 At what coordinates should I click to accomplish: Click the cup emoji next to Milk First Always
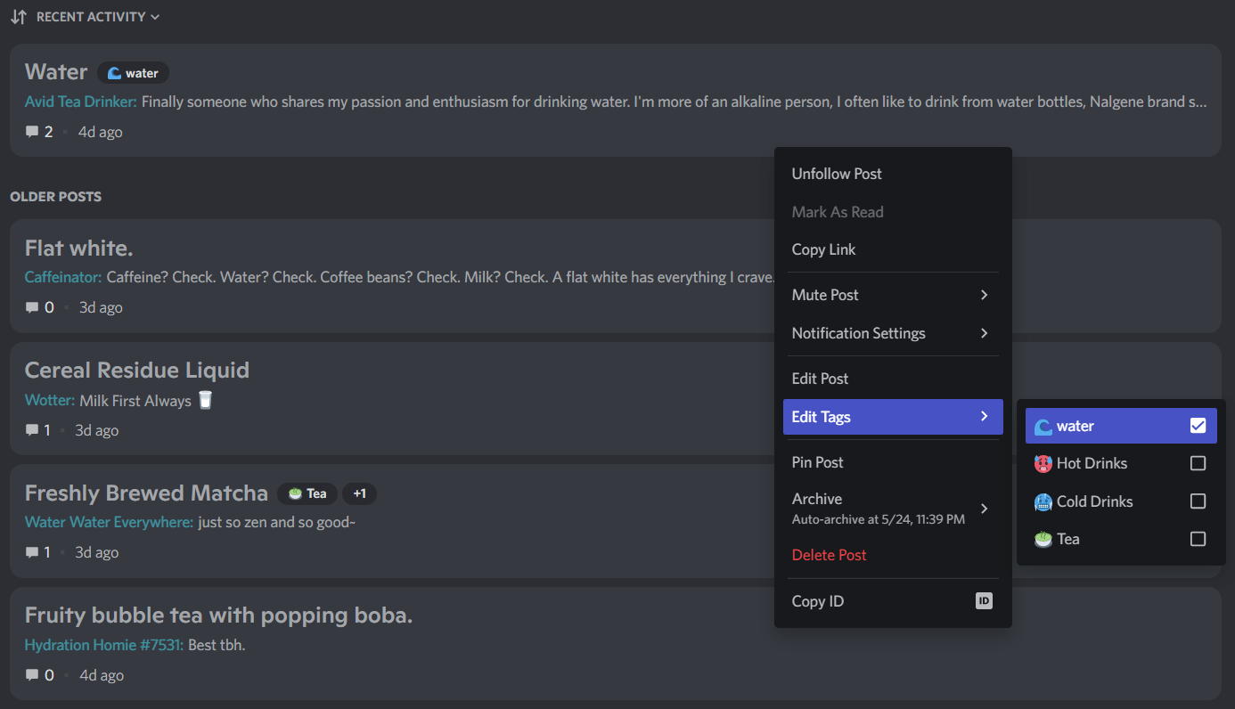[205, 400]
